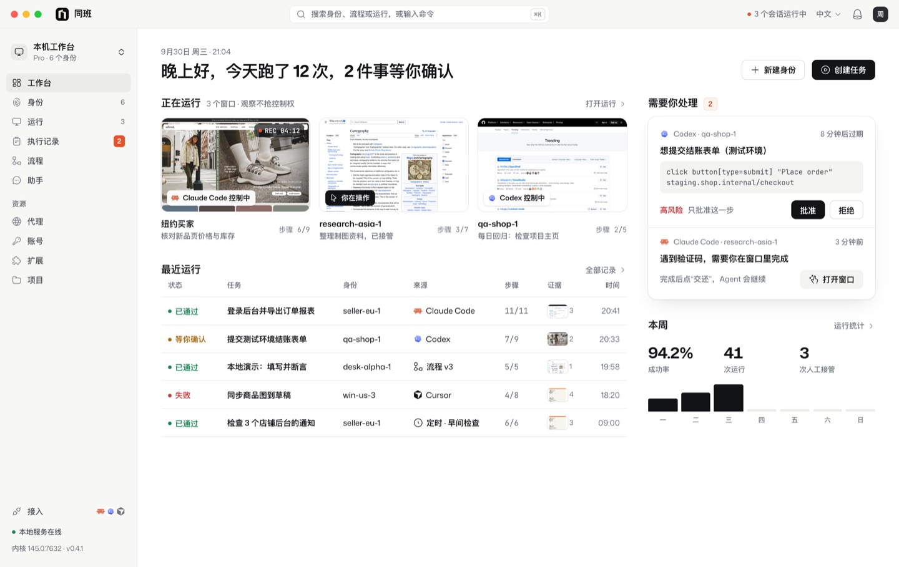
Task: Open the research-asia-1 window thumbnail
Action: click(x=394, y=165)
